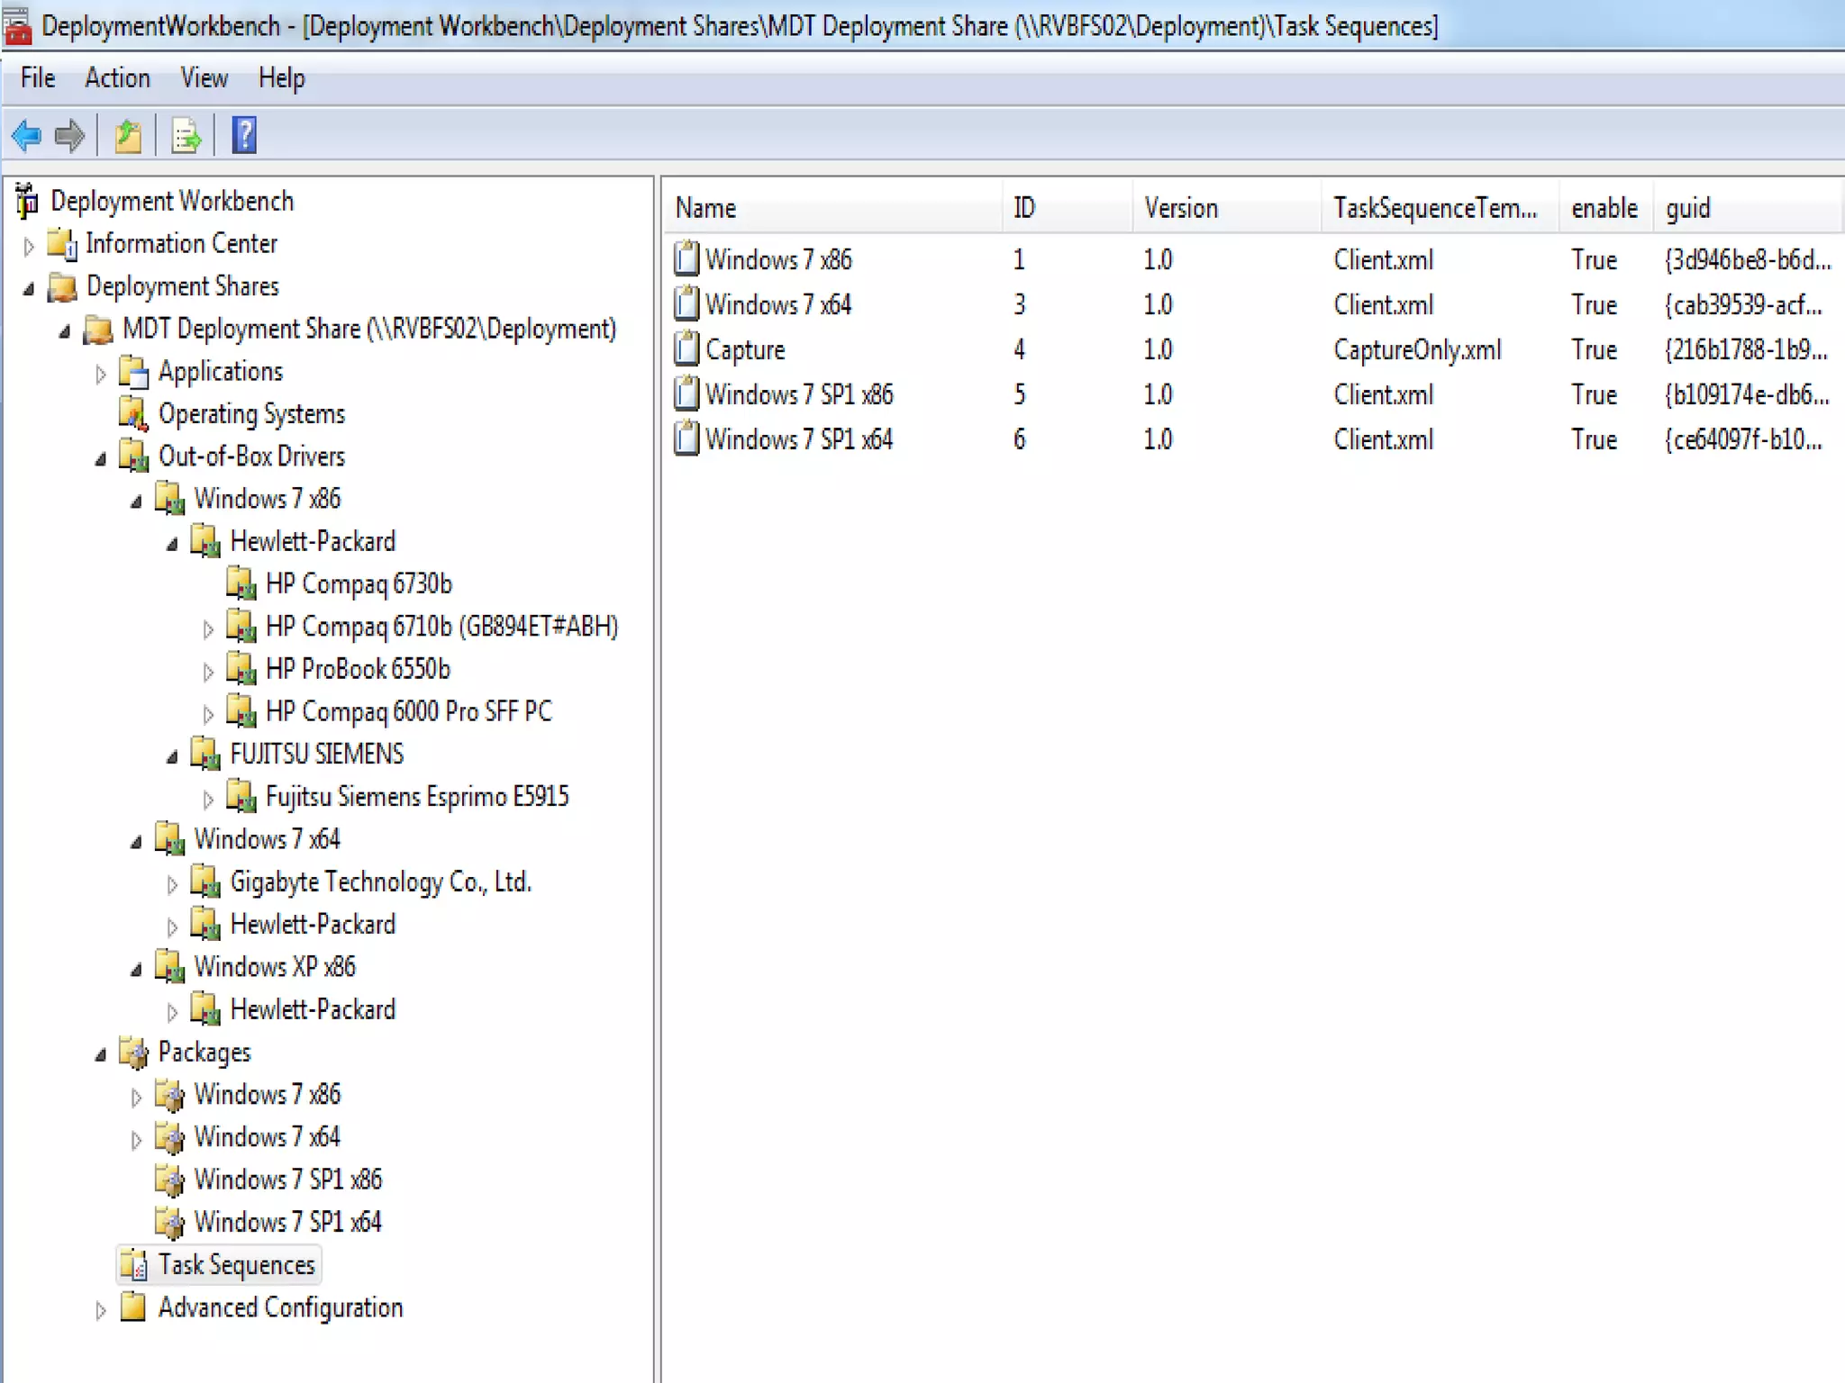Collapse the Packages node
This screenshot has width=1845, height=1383.
tap(100, 1054)
